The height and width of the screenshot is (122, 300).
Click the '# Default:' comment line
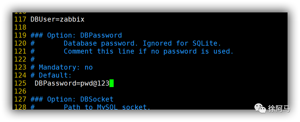(x=51, y=75)
